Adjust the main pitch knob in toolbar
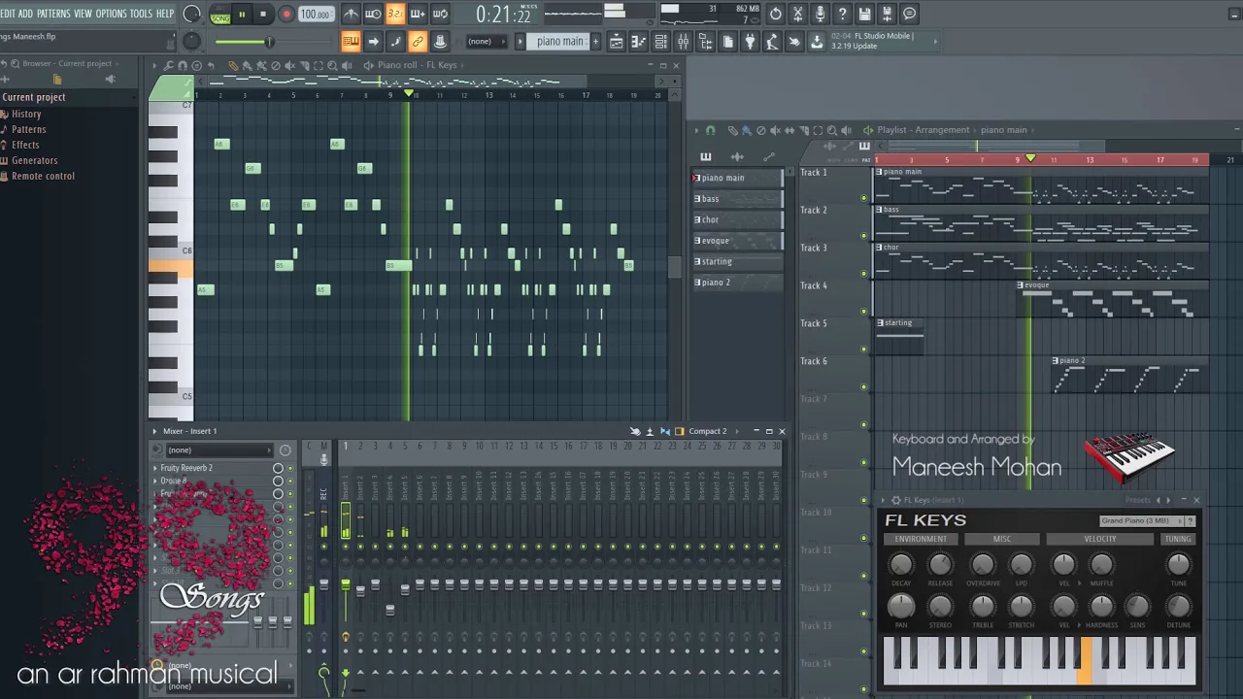This screenshot has width=1243, height=699. pyautogui.click(x=192, y=41)
